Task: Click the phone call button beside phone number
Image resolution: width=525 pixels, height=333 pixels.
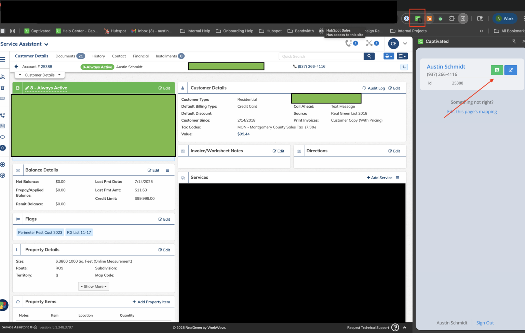Action: coord(404,67)
